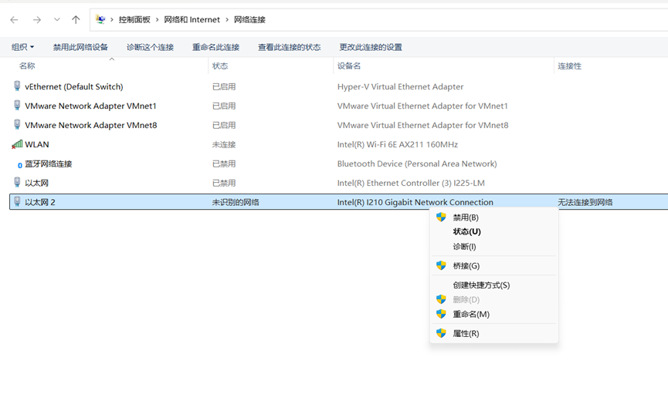Click the control panel icon in address bar
The image size is (668, 418).
[100, 19]
